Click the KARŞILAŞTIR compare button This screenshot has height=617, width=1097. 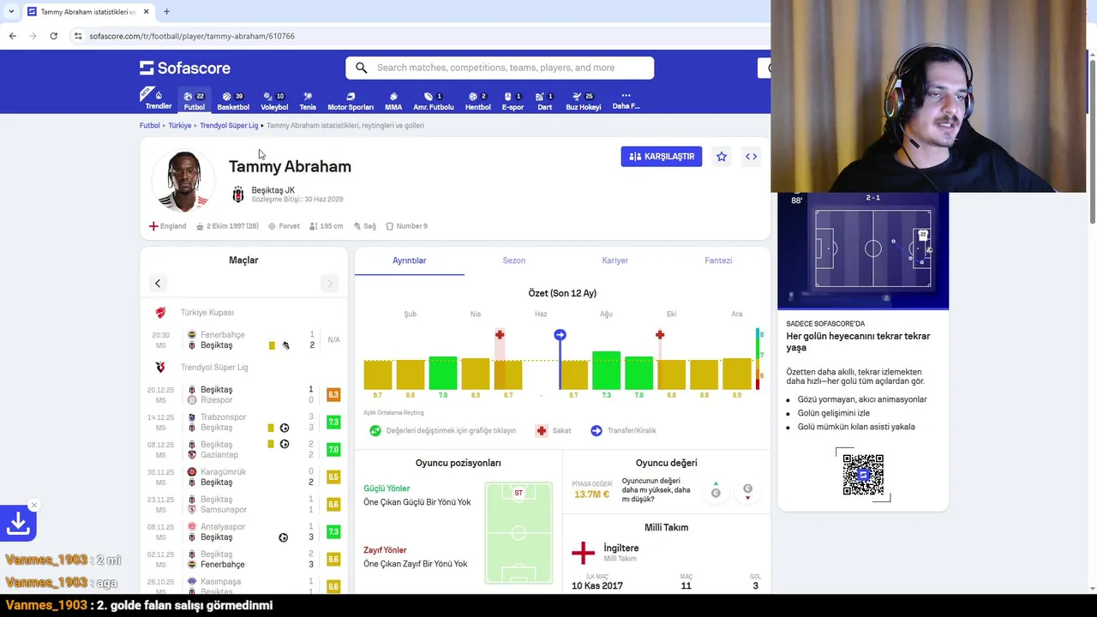(x=662, y=157)
